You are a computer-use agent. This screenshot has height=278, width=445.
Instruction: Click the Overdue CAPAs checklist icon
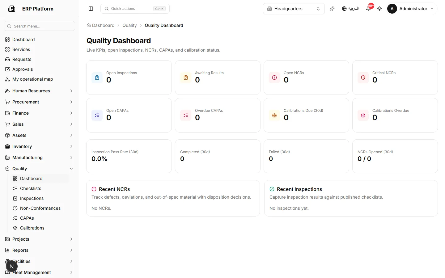click(186, 115)
